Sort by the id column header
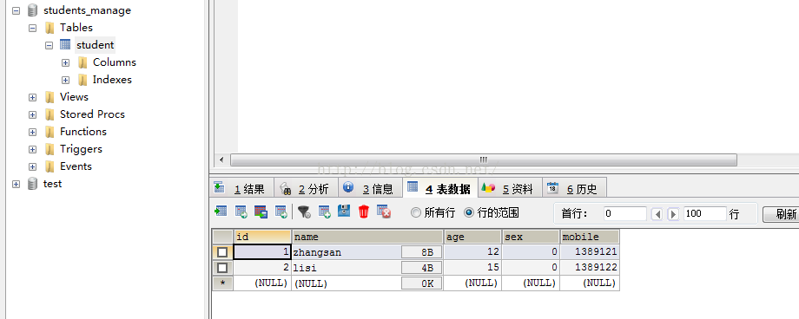Image resolution: width=799 pixels, height=319 pixels. (262, 237)
